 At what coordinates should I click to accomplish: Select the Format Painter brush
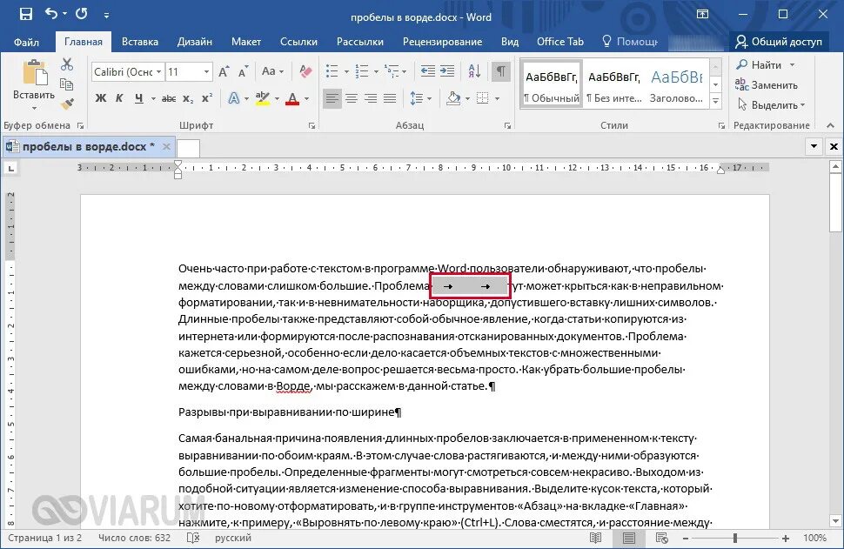tap(67, 104)
